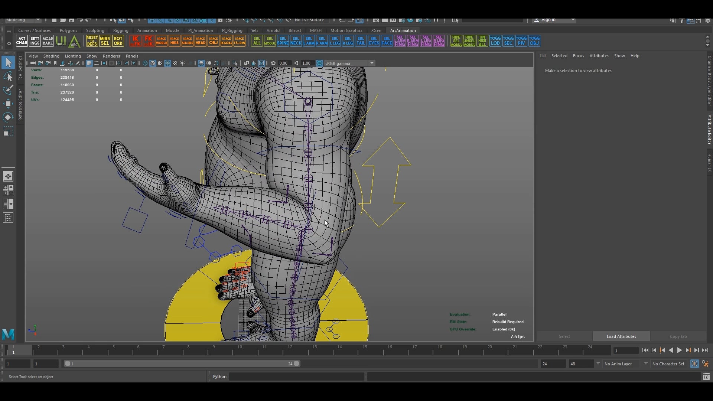Viewport: 713px width, 401px height.
Task: Click the ROT ORD shelf icon
Action: [118, 41]
